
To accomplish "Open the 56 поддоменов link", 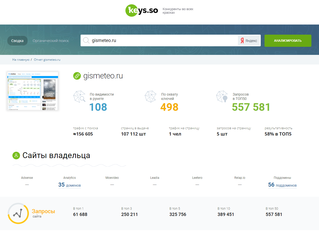I will pos(282,185).
